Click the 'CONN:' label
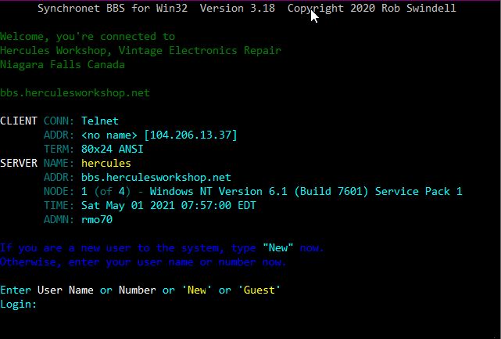The width and height of the screenshot is (501, 339). point(59,121)
